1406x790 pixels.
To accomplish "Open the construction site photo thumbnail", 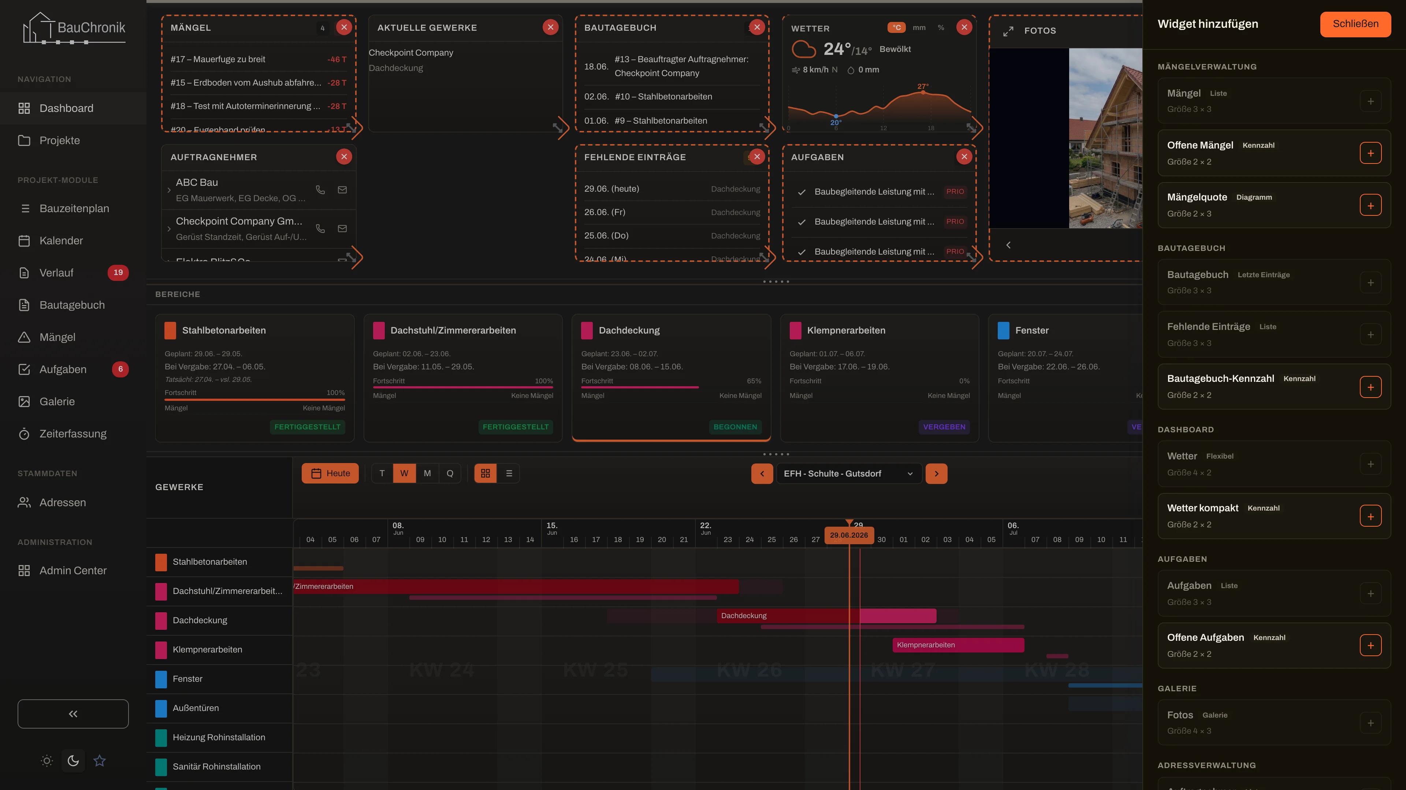I will click(x=1105, y=139).
